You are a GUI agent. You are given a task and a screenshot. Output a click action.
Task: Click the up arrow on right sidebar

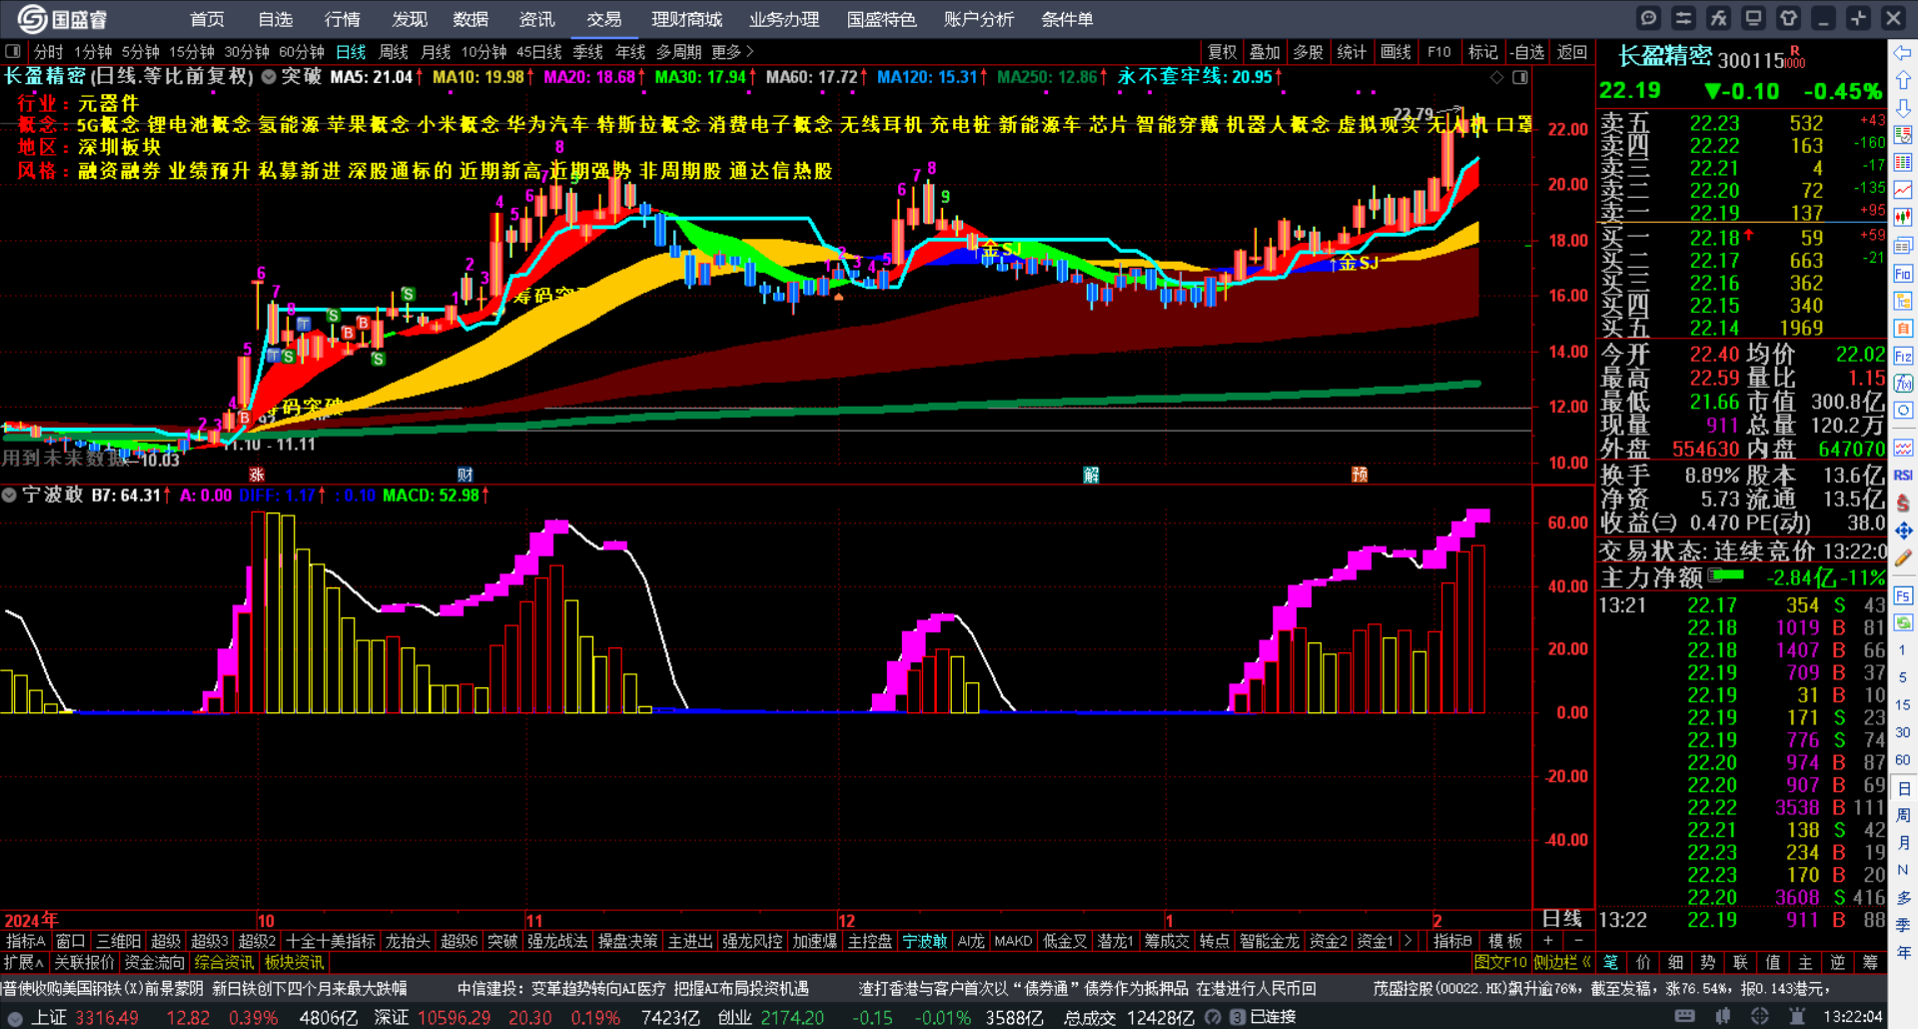[x=1903, y=80]
